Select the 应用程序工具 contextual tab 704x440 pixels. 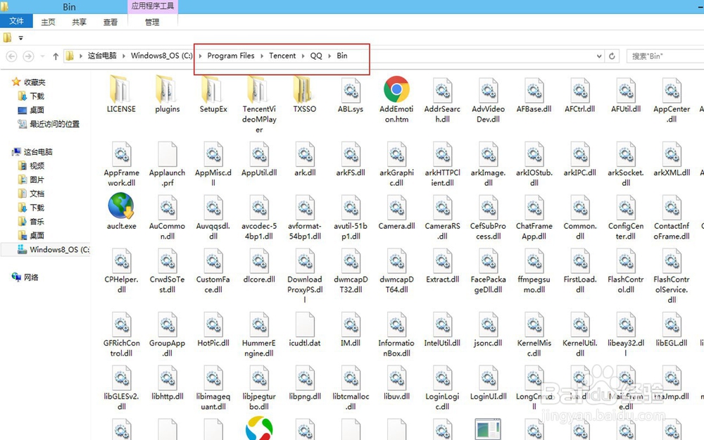click(153, 6)
